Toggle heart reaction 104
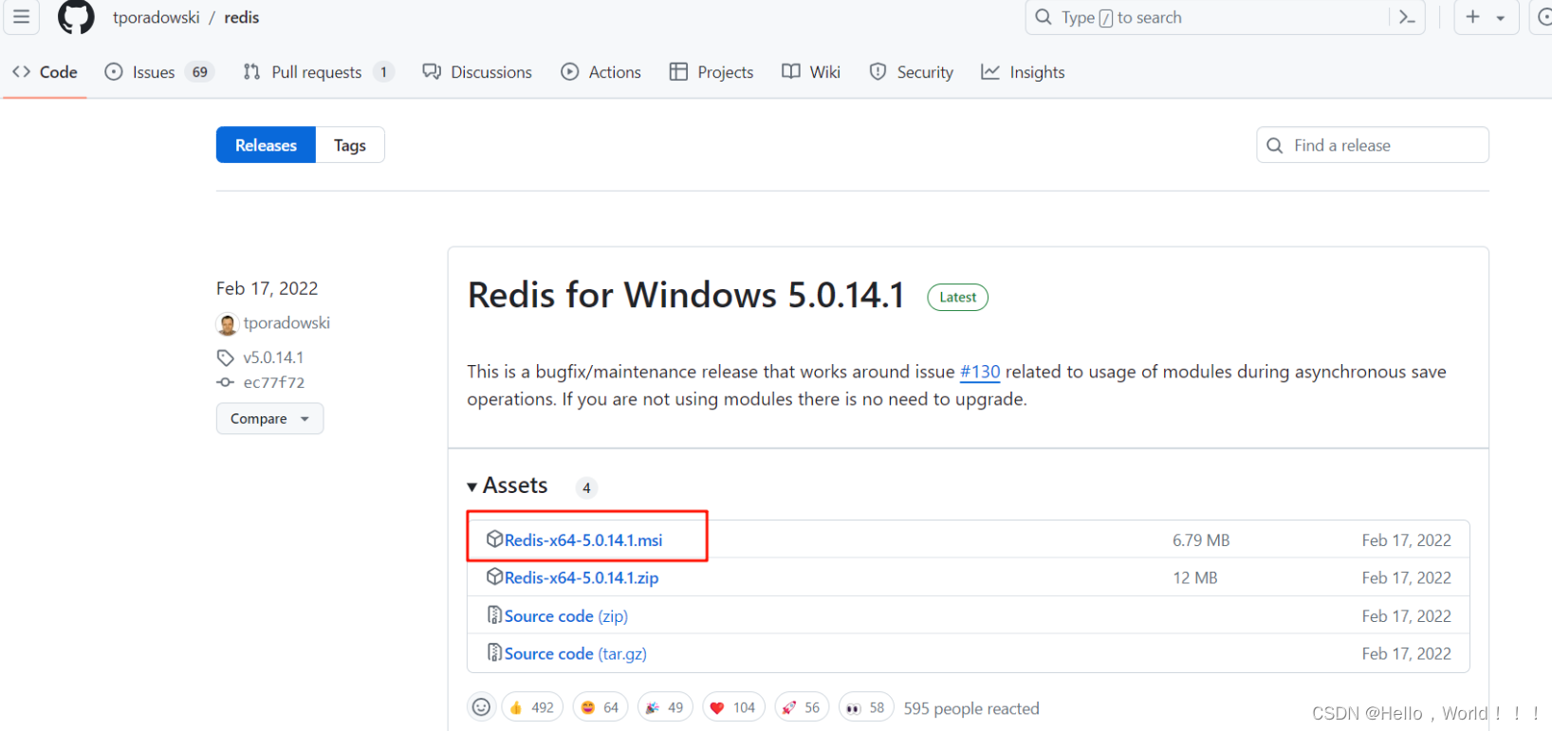 pyautogui.click(x=733, y=707)
